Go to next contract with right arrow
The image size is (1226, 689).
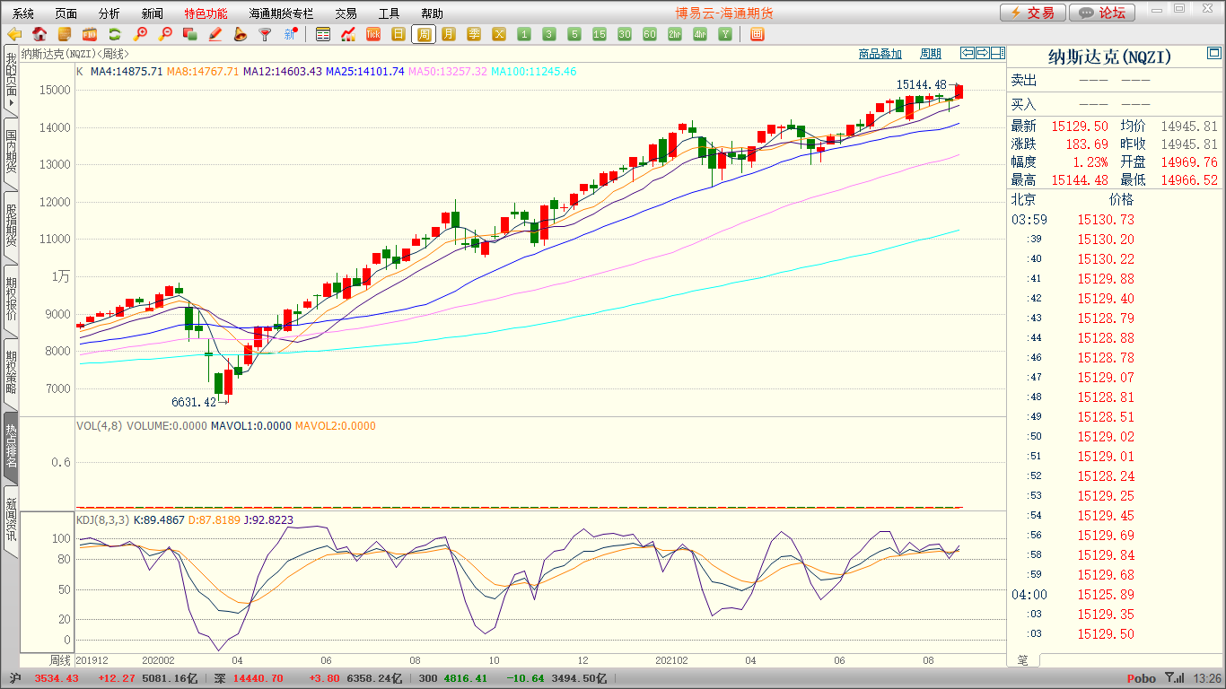click(x=983, y=53)
